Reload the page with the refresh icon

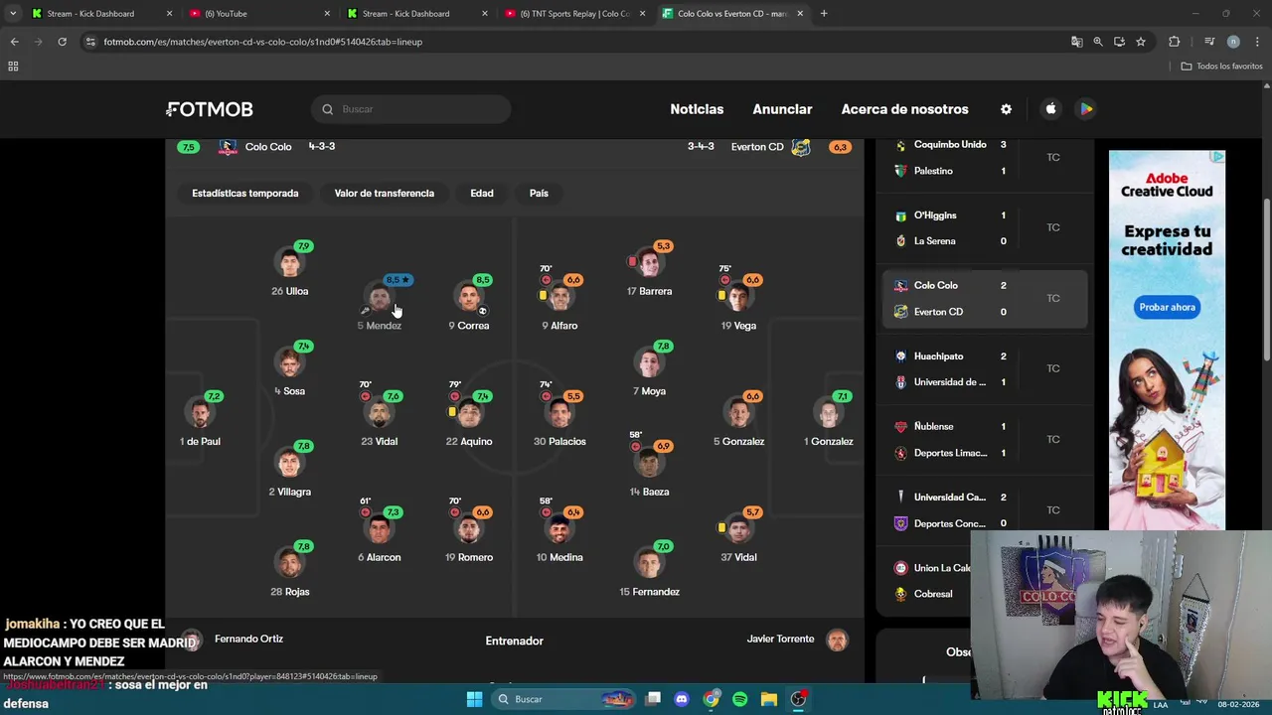click(x=62, y=42)
